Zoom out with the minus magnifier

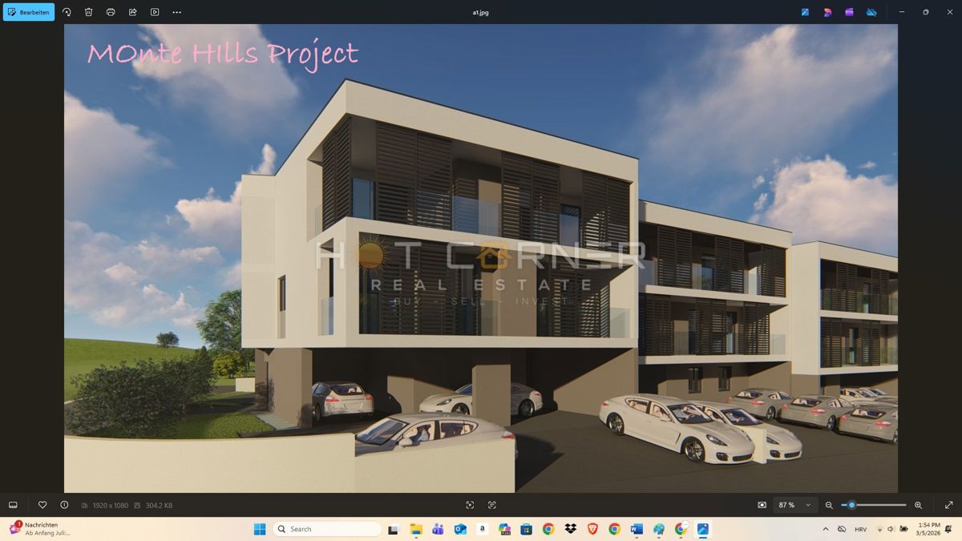[829, 505]
